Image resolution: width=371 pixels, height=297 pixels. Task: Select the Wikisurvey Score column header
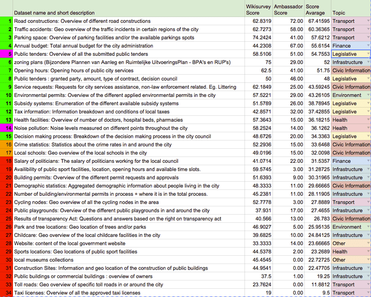[258, 8]
